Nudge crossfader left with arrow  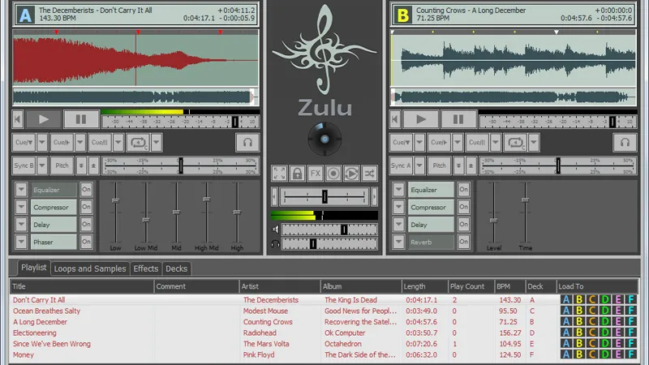click(x=274, y=196)
